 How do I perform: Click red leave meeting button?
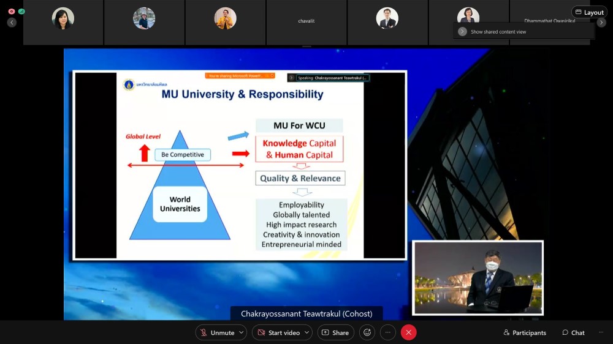tap(408, 332)
